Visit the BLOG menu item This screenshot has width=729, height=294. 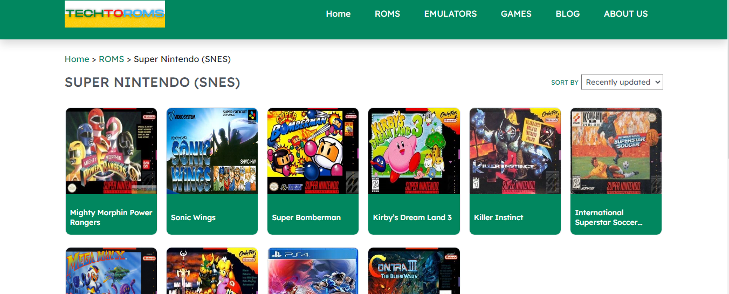click(568, 14)
